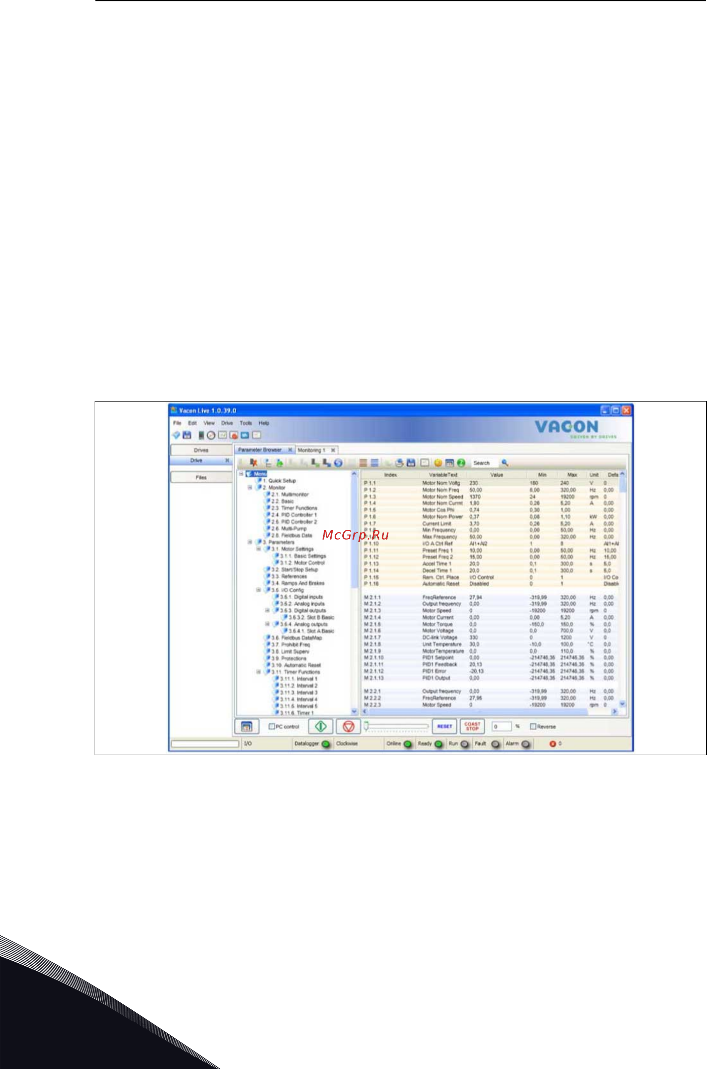This screenshot has width=707, height=1069.
Task: Click the round gauge icon in main toolbar
Action: pos(210,435)
